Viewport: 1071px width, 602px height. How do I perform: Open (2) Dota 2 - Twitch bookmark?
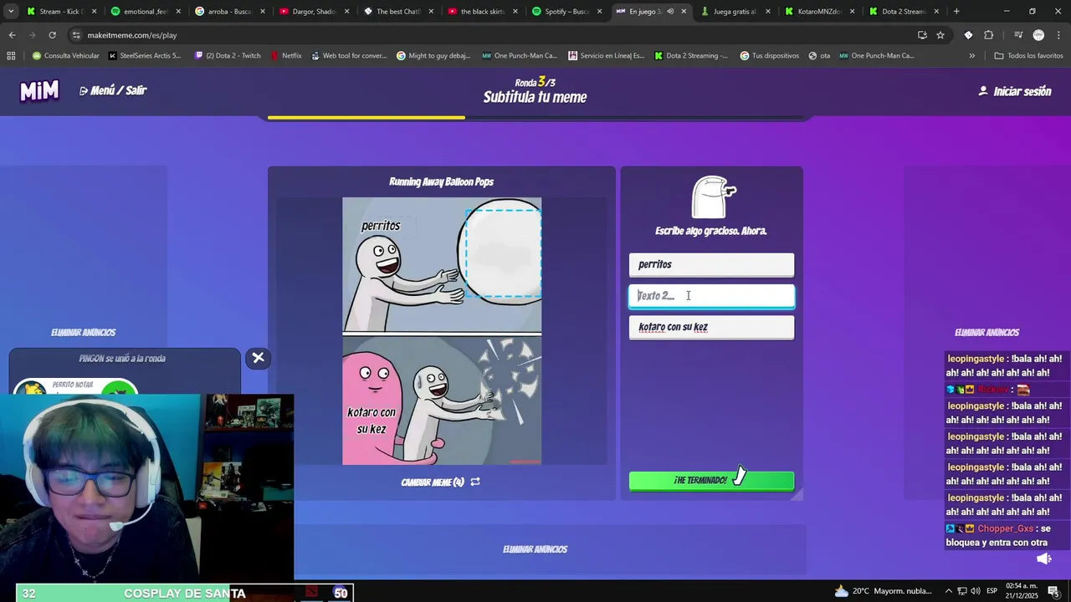point(228,56)
